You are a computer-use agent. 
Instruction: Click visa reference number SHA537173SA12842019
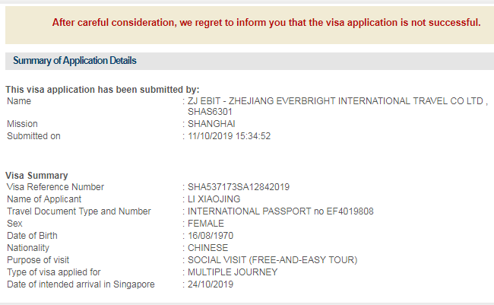click(239, 187)
